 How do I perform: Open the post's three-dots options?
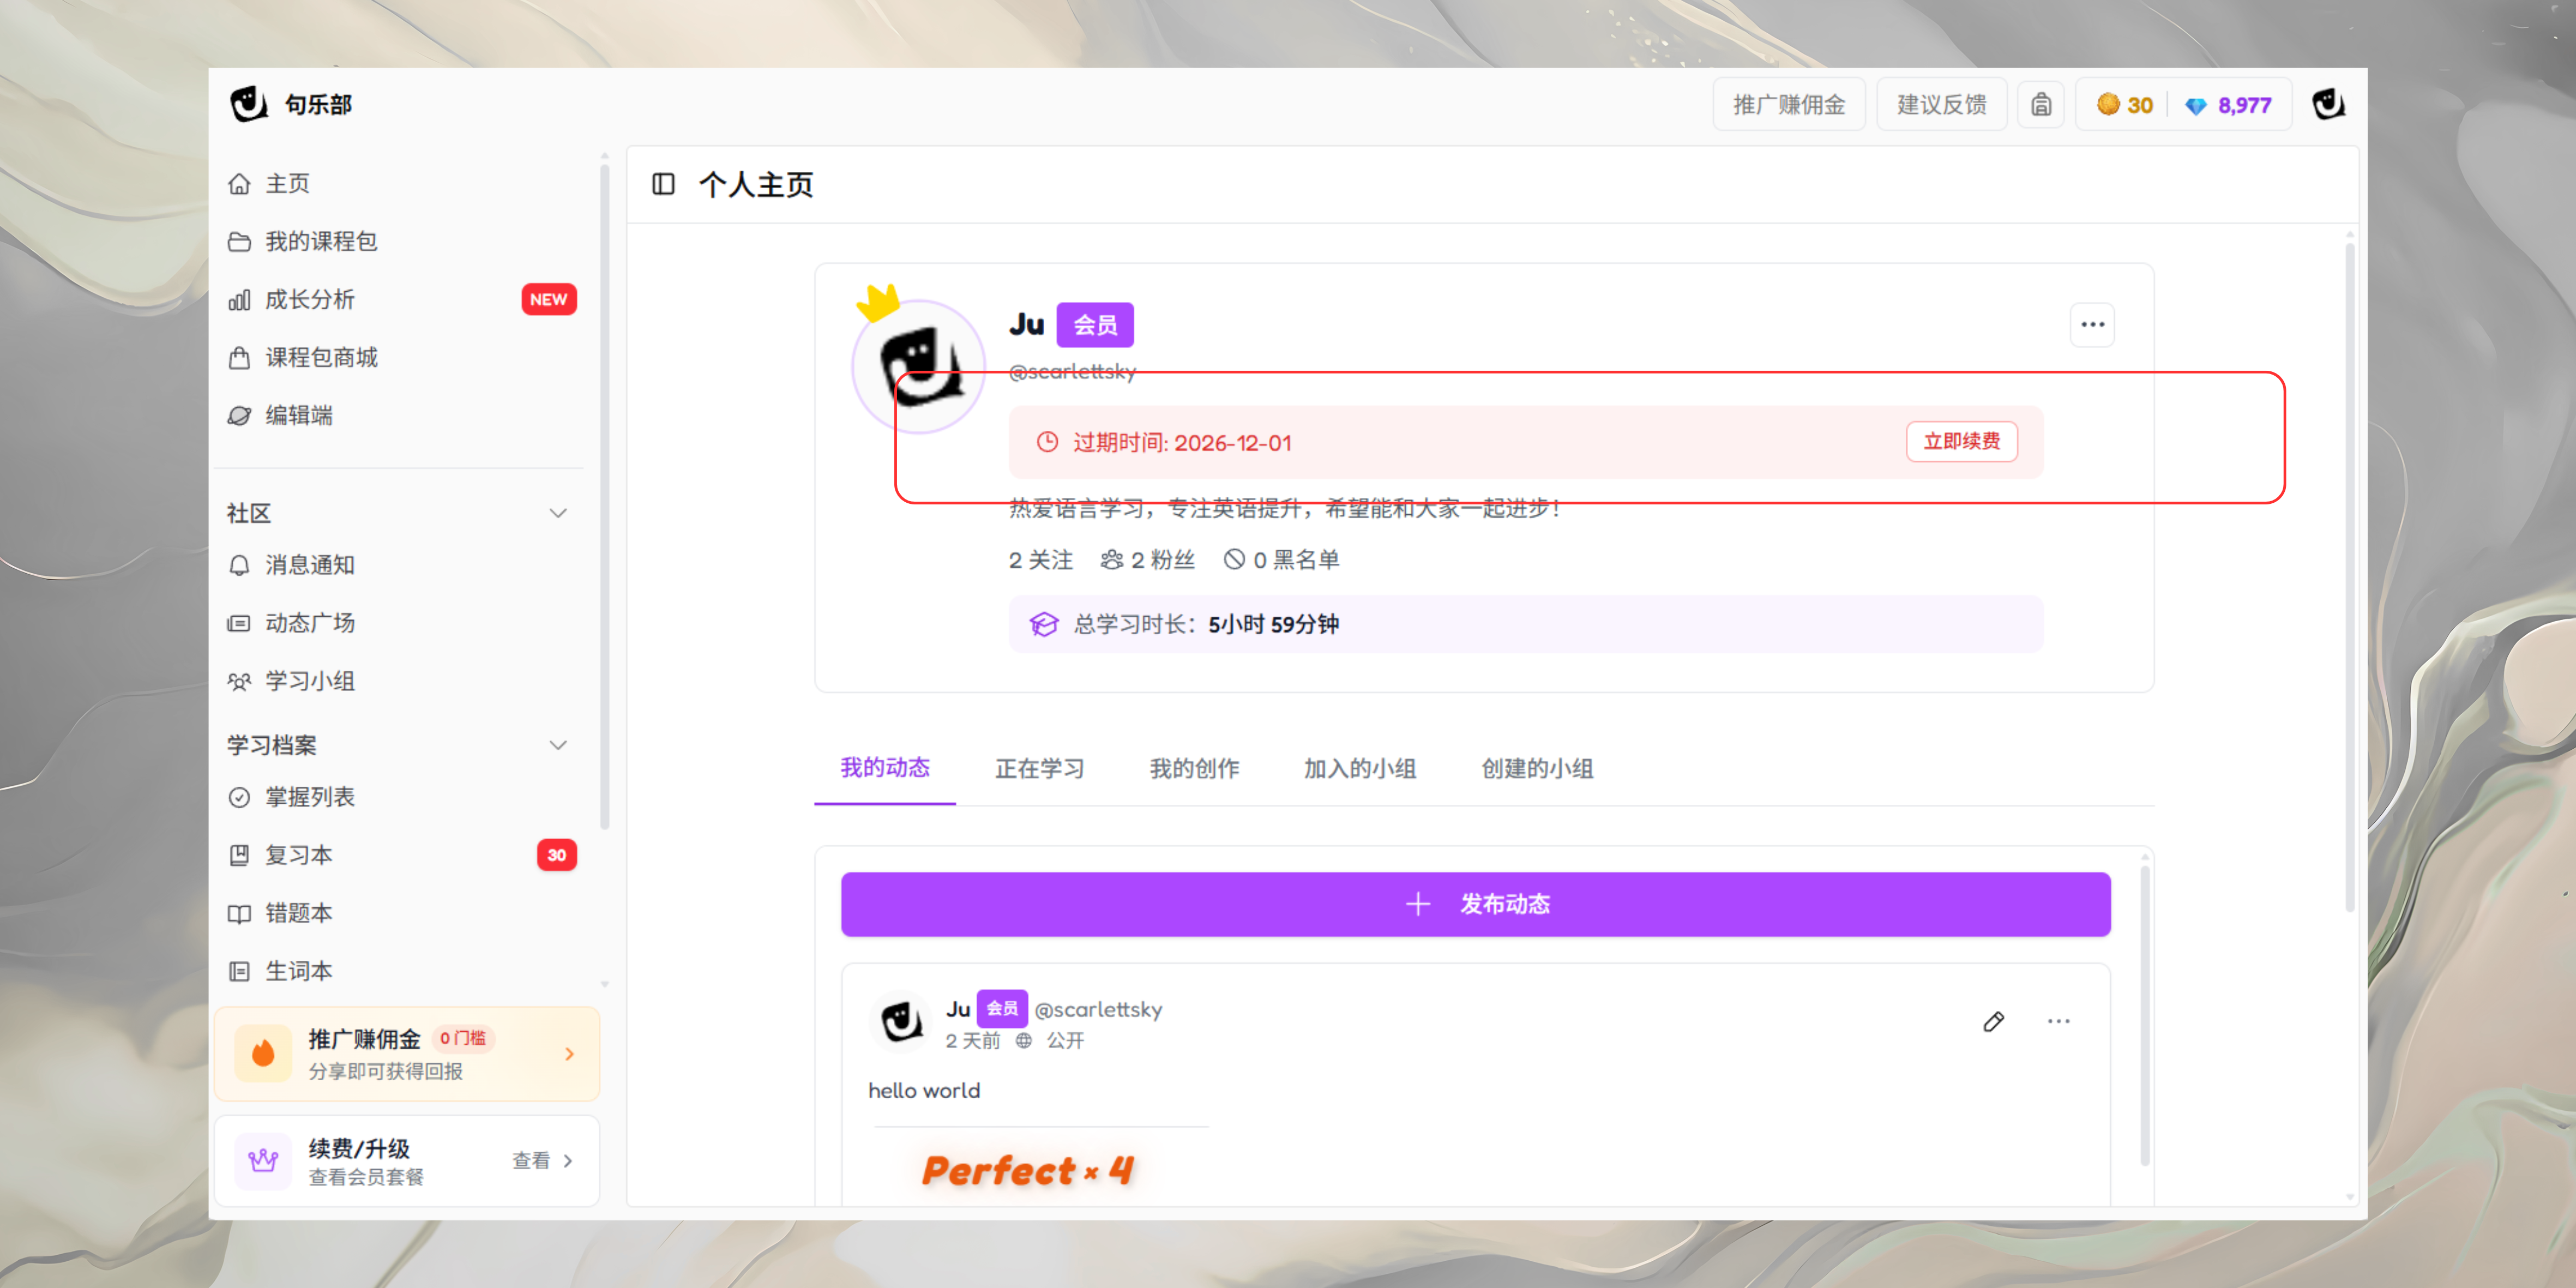[2058, 1021]
